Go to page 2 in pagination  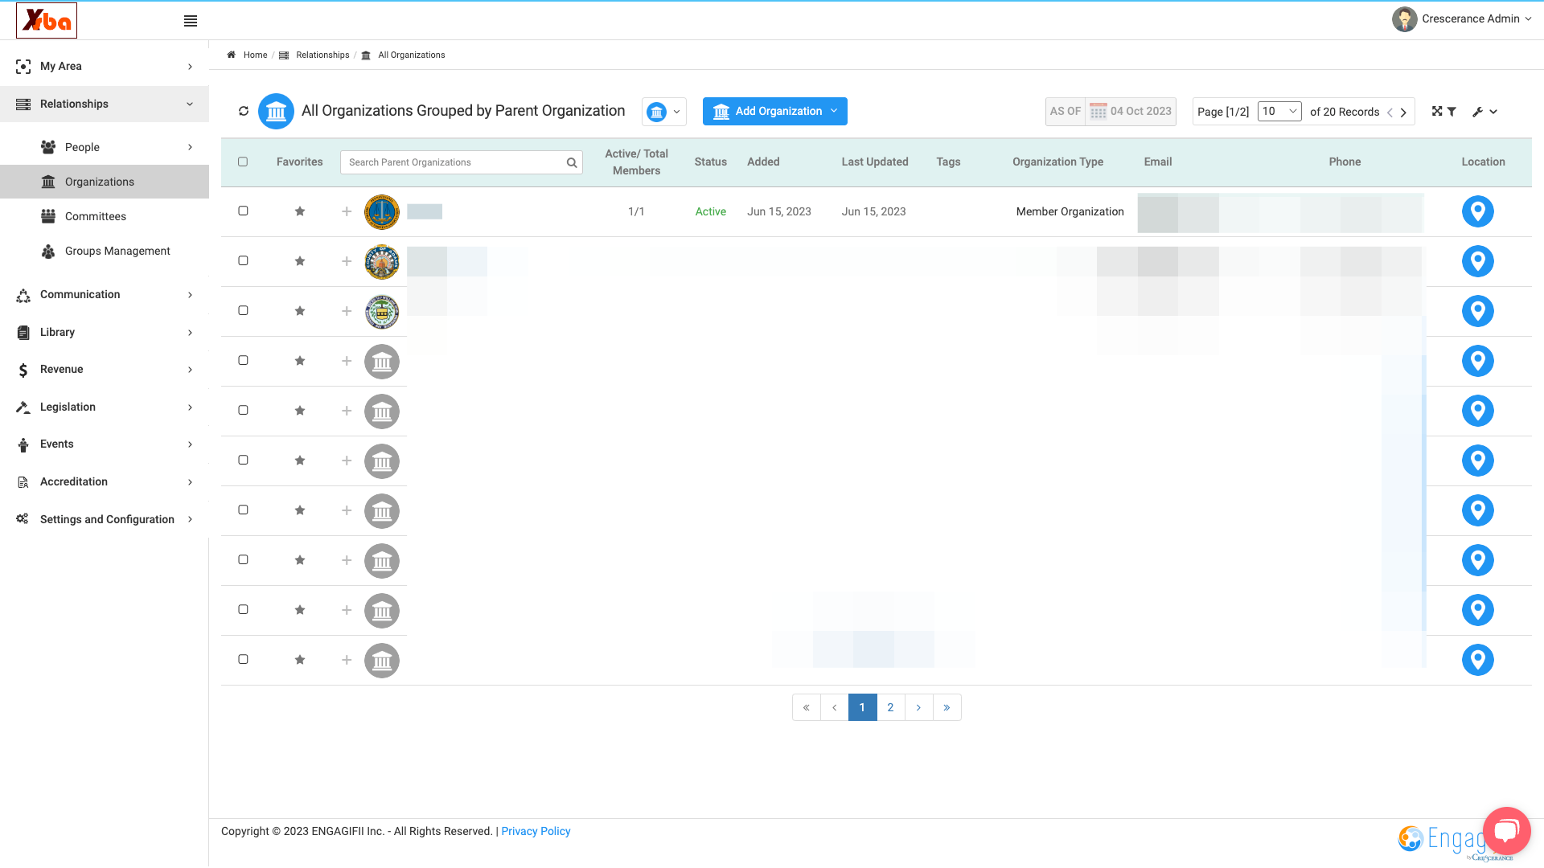tap(890, 707)
